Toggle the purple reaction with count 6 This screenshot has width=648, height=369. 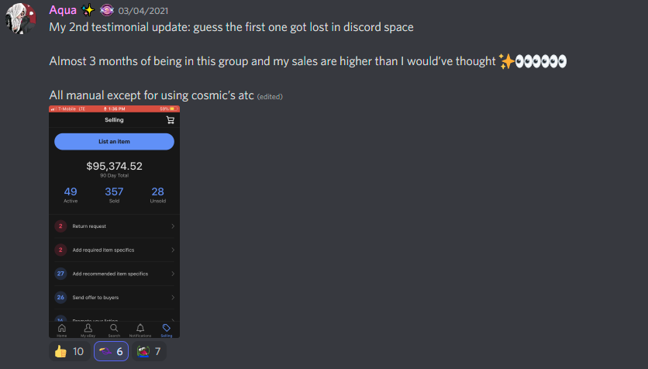coord(111,351)
